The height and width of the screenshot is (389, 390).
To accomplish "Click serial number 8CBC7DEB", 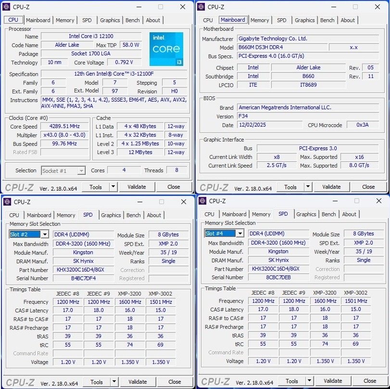I will click(278, 277).
